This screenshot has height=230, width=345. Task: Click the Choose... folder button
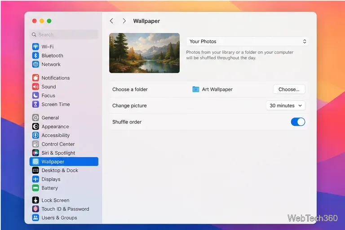tap(289, 89)
